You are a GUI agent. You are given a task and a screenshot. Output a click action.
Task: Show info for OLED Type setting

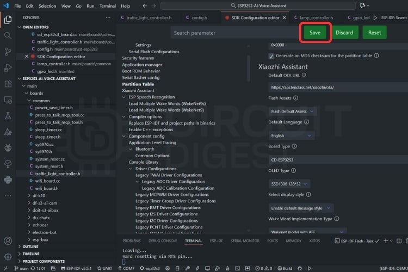click(294, 170)
